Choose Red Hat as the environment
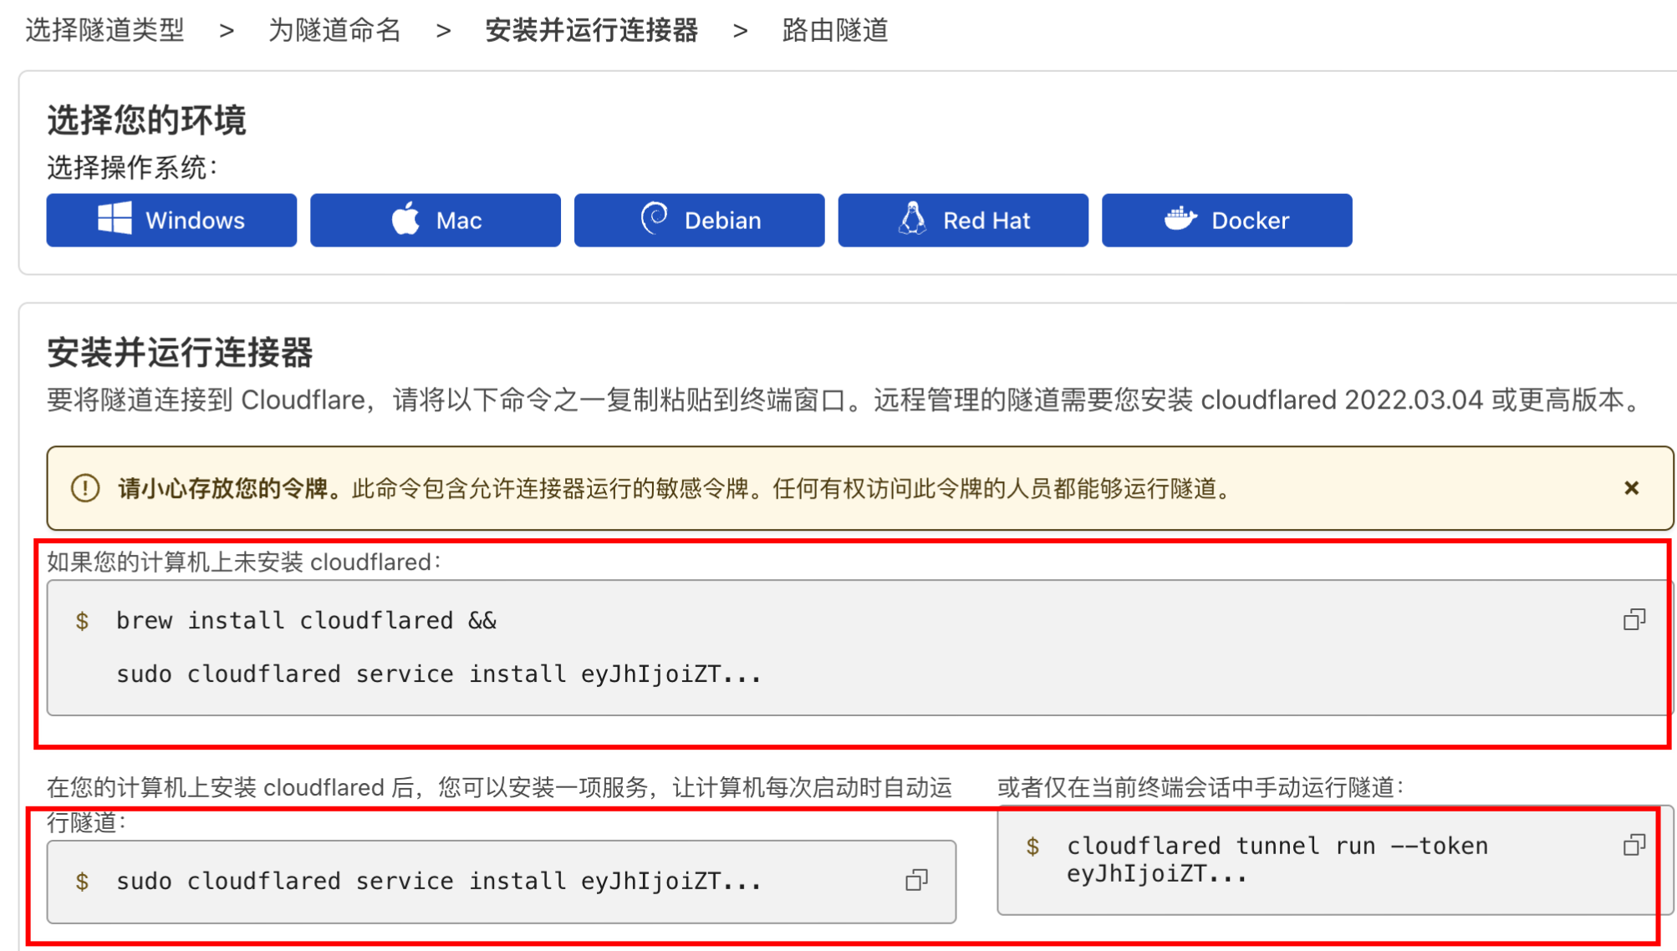Image resolution: width=1677 pixels, height=951 pixels. pyautogui.click(x=963, y=221)
